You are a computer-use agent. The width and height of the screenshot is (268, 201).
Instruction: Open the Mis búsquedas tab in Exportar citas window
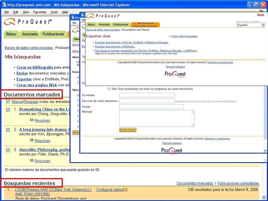coord(145,25)
